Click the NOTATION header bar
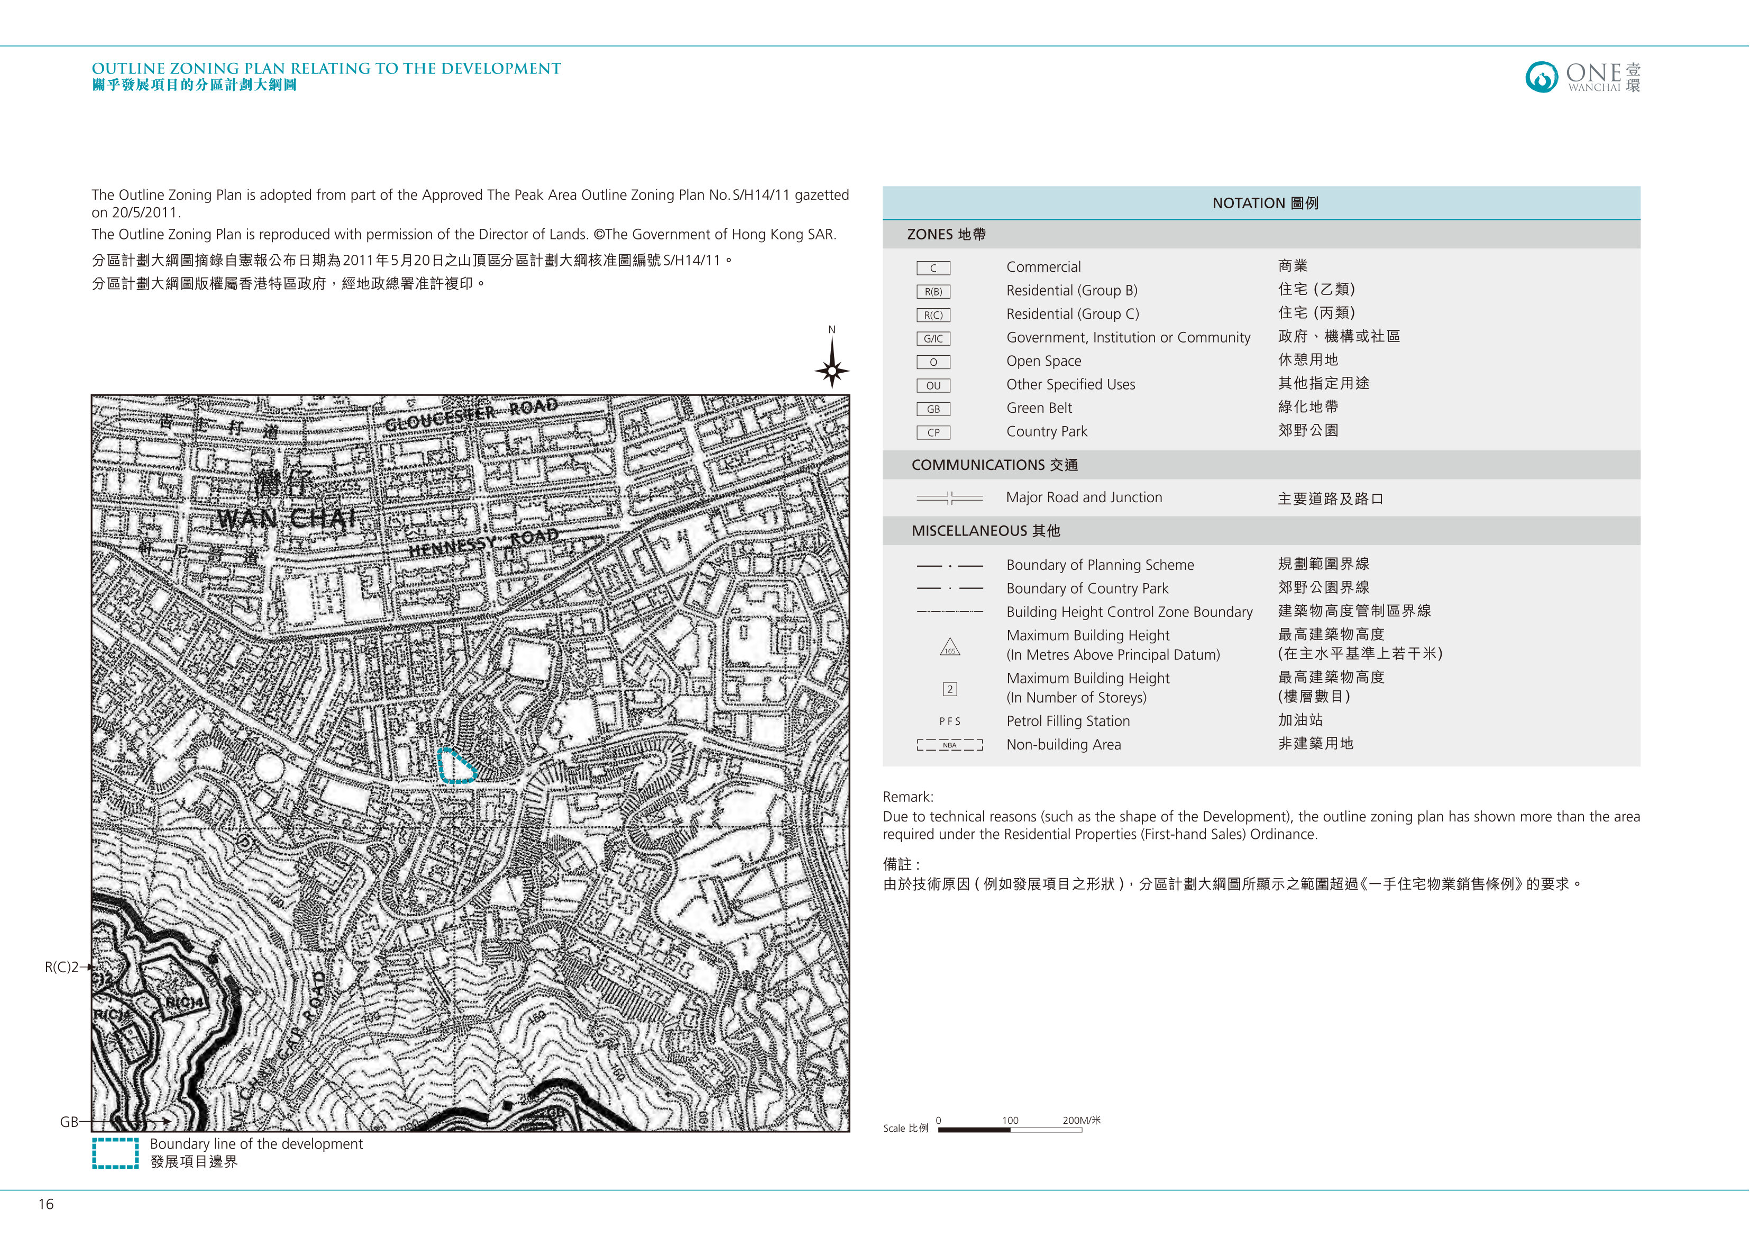 pyautogui.click(x=1261, y=204)
